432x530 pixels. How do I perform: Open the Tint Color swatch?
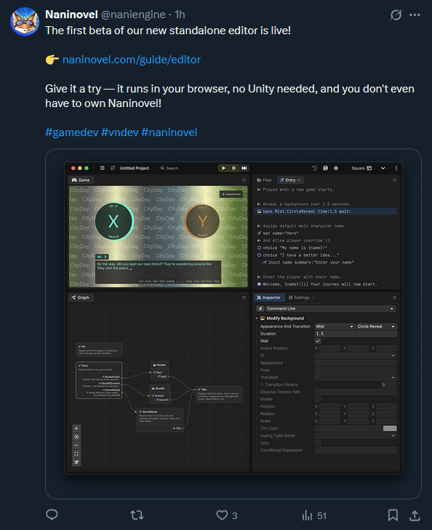click(390, 428)
